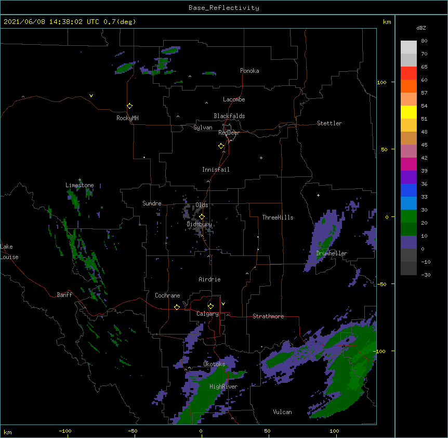The width and height of the screenshot is (448, 438).
Task: Click the Drumheller label
Action: tap(332, 253)
